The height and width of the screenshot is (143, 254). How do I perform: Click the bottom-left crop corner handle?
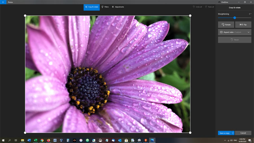[25, 133]
